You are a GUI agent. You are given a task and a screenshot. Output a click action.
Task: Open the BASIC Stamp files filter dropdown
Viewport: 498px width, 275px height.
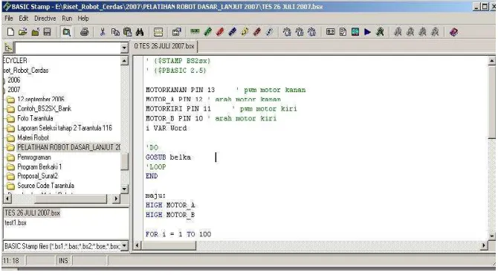[x=124, y=246]
